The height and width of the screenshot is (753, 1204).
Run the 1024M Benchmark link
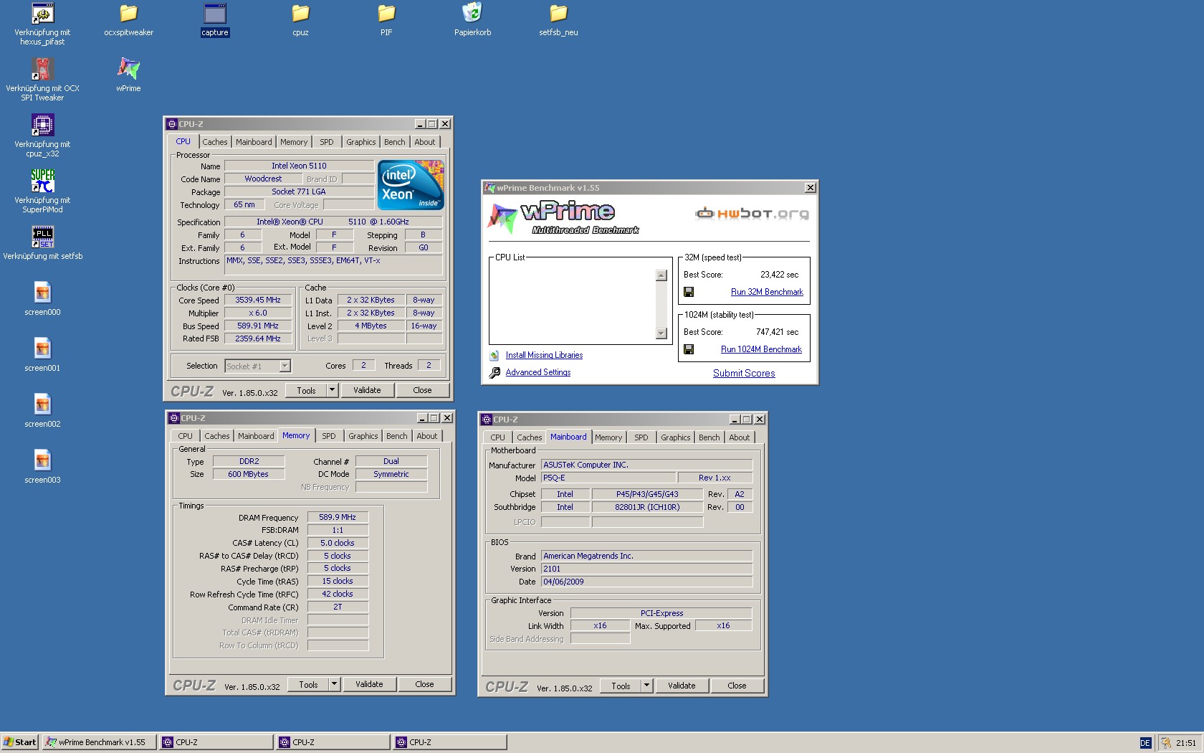(x=761, y=349)
